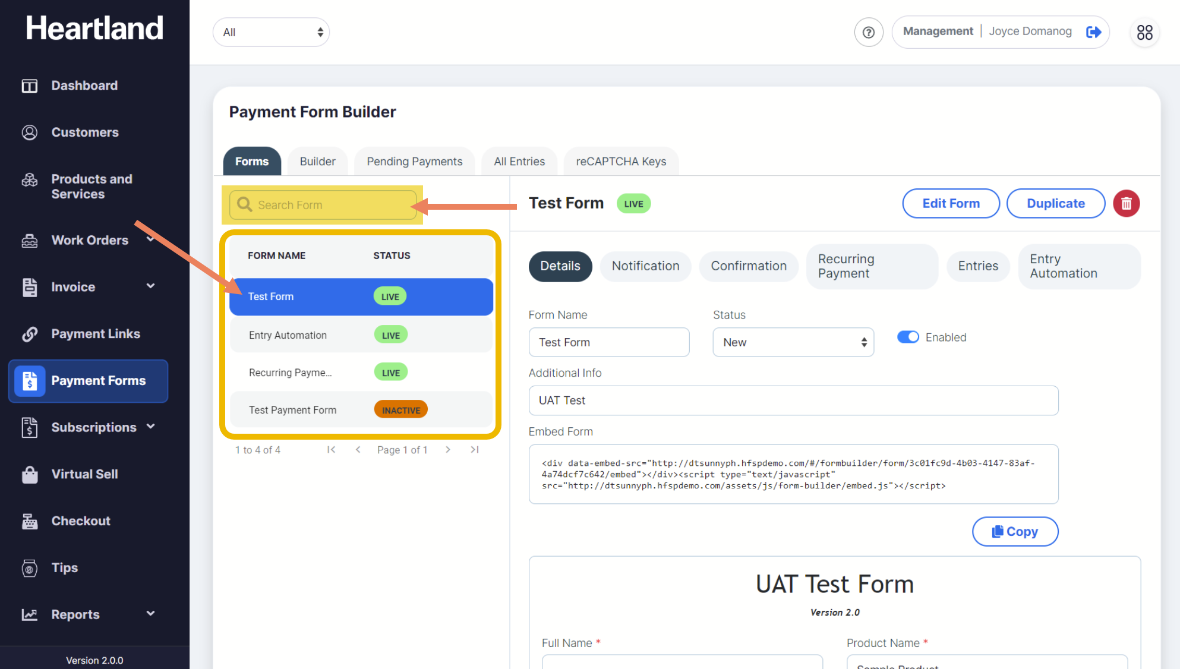Open Tips from the sidebar

tap(64, 567)
